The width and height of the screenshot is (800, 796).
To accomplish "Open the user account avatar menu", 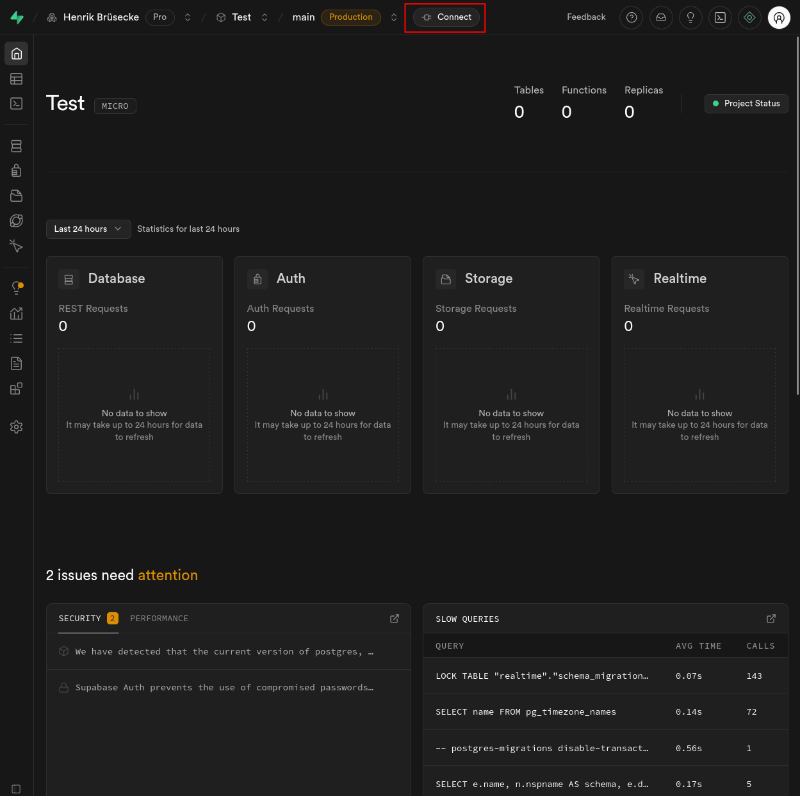I will [x=779, y=17].
